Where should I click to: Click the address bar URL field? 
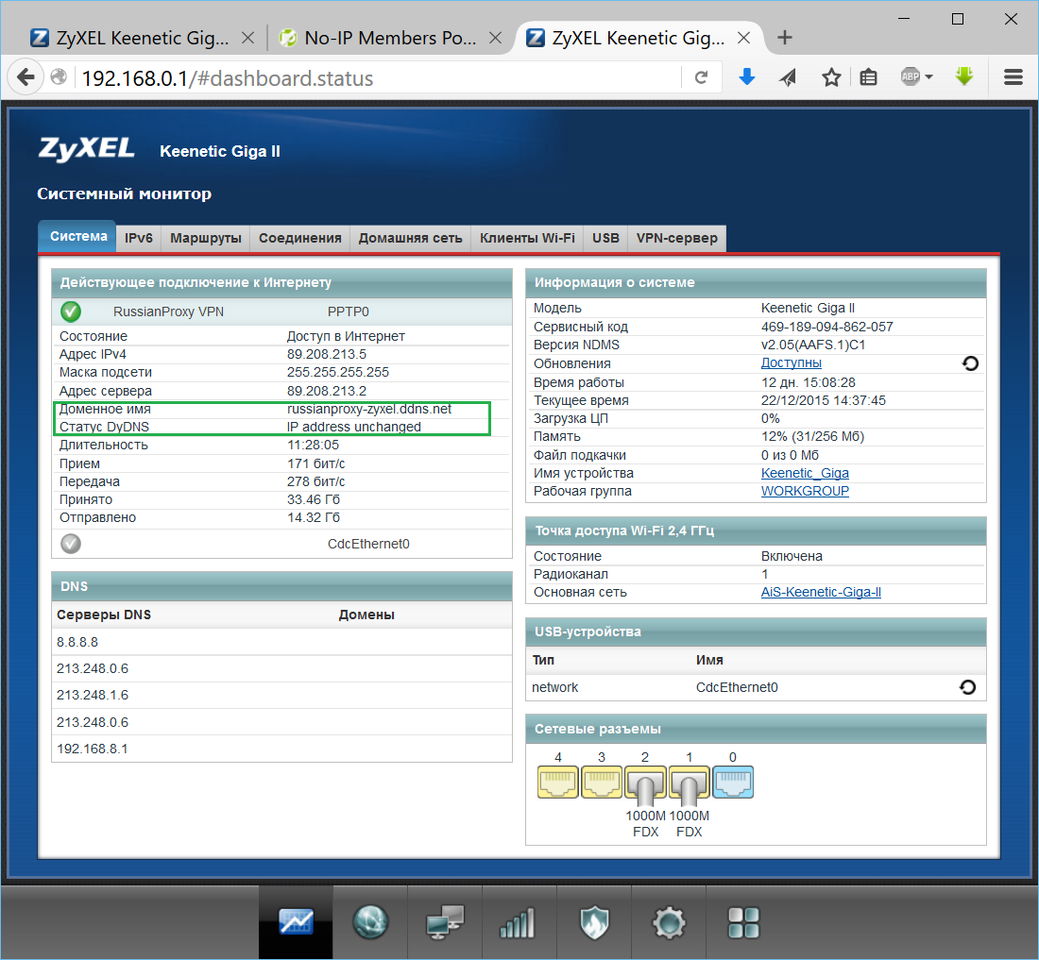tap(378, 78)
